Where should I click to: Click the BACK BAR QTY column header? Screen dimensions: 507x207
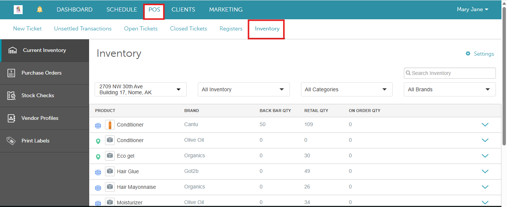pyautogui.click(x=275, y=111)
